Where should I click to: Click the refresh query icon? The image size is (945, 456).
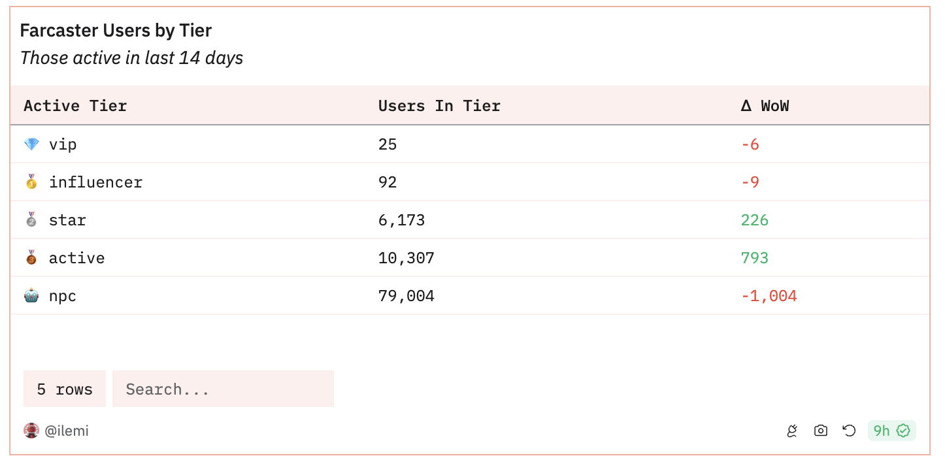coord(849,431)
